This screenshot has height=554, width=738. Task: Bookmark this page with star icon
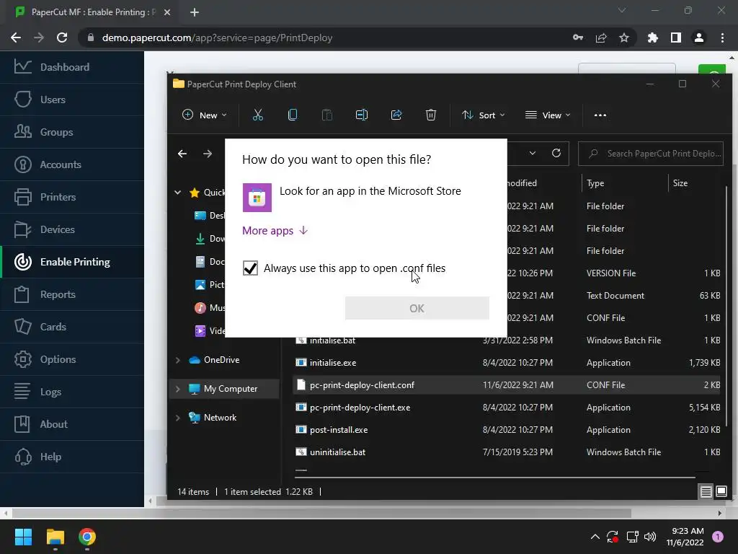click(x=623, y=38)
